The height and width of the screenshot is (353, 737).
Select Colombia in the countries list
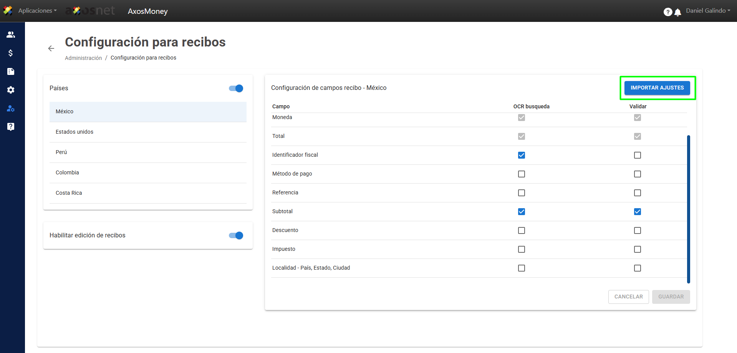(67, 172)
